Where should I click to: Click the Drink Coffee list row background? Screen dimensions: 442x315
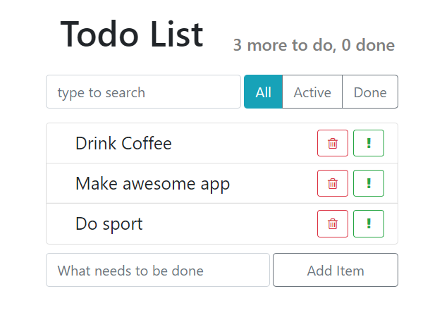pos(222,143)
